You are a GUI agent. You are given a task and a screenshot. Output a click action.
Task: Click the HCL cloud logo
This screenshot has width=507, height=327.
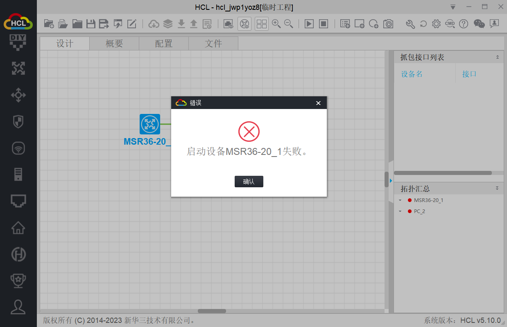point(18,21)
